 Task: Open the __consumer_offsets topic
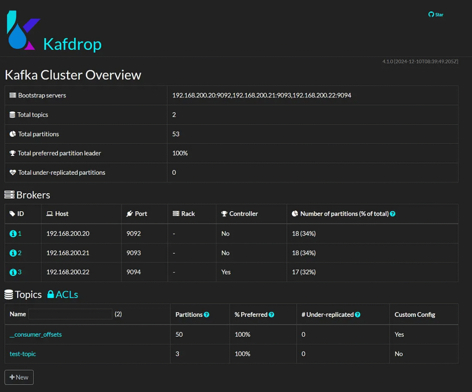35,334
